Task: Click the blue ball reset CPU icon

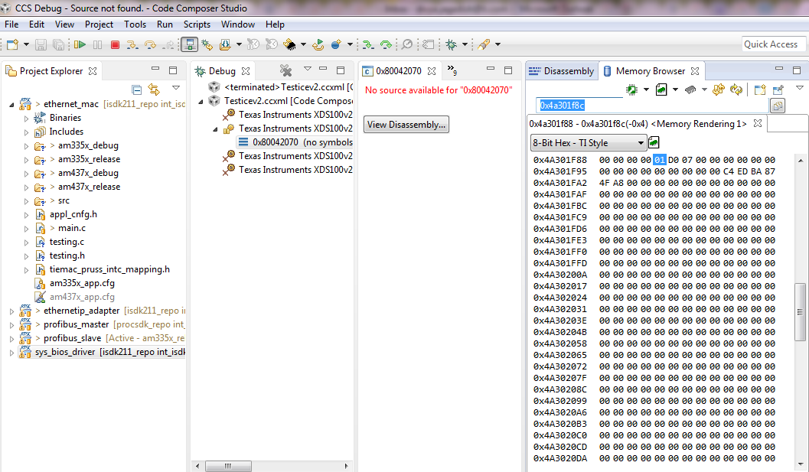Action: (337, 45)
